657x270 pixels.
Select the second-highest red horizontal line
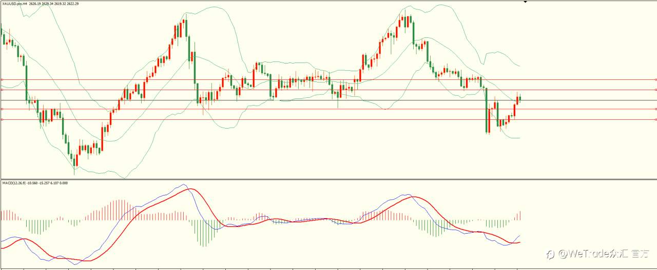328,90
